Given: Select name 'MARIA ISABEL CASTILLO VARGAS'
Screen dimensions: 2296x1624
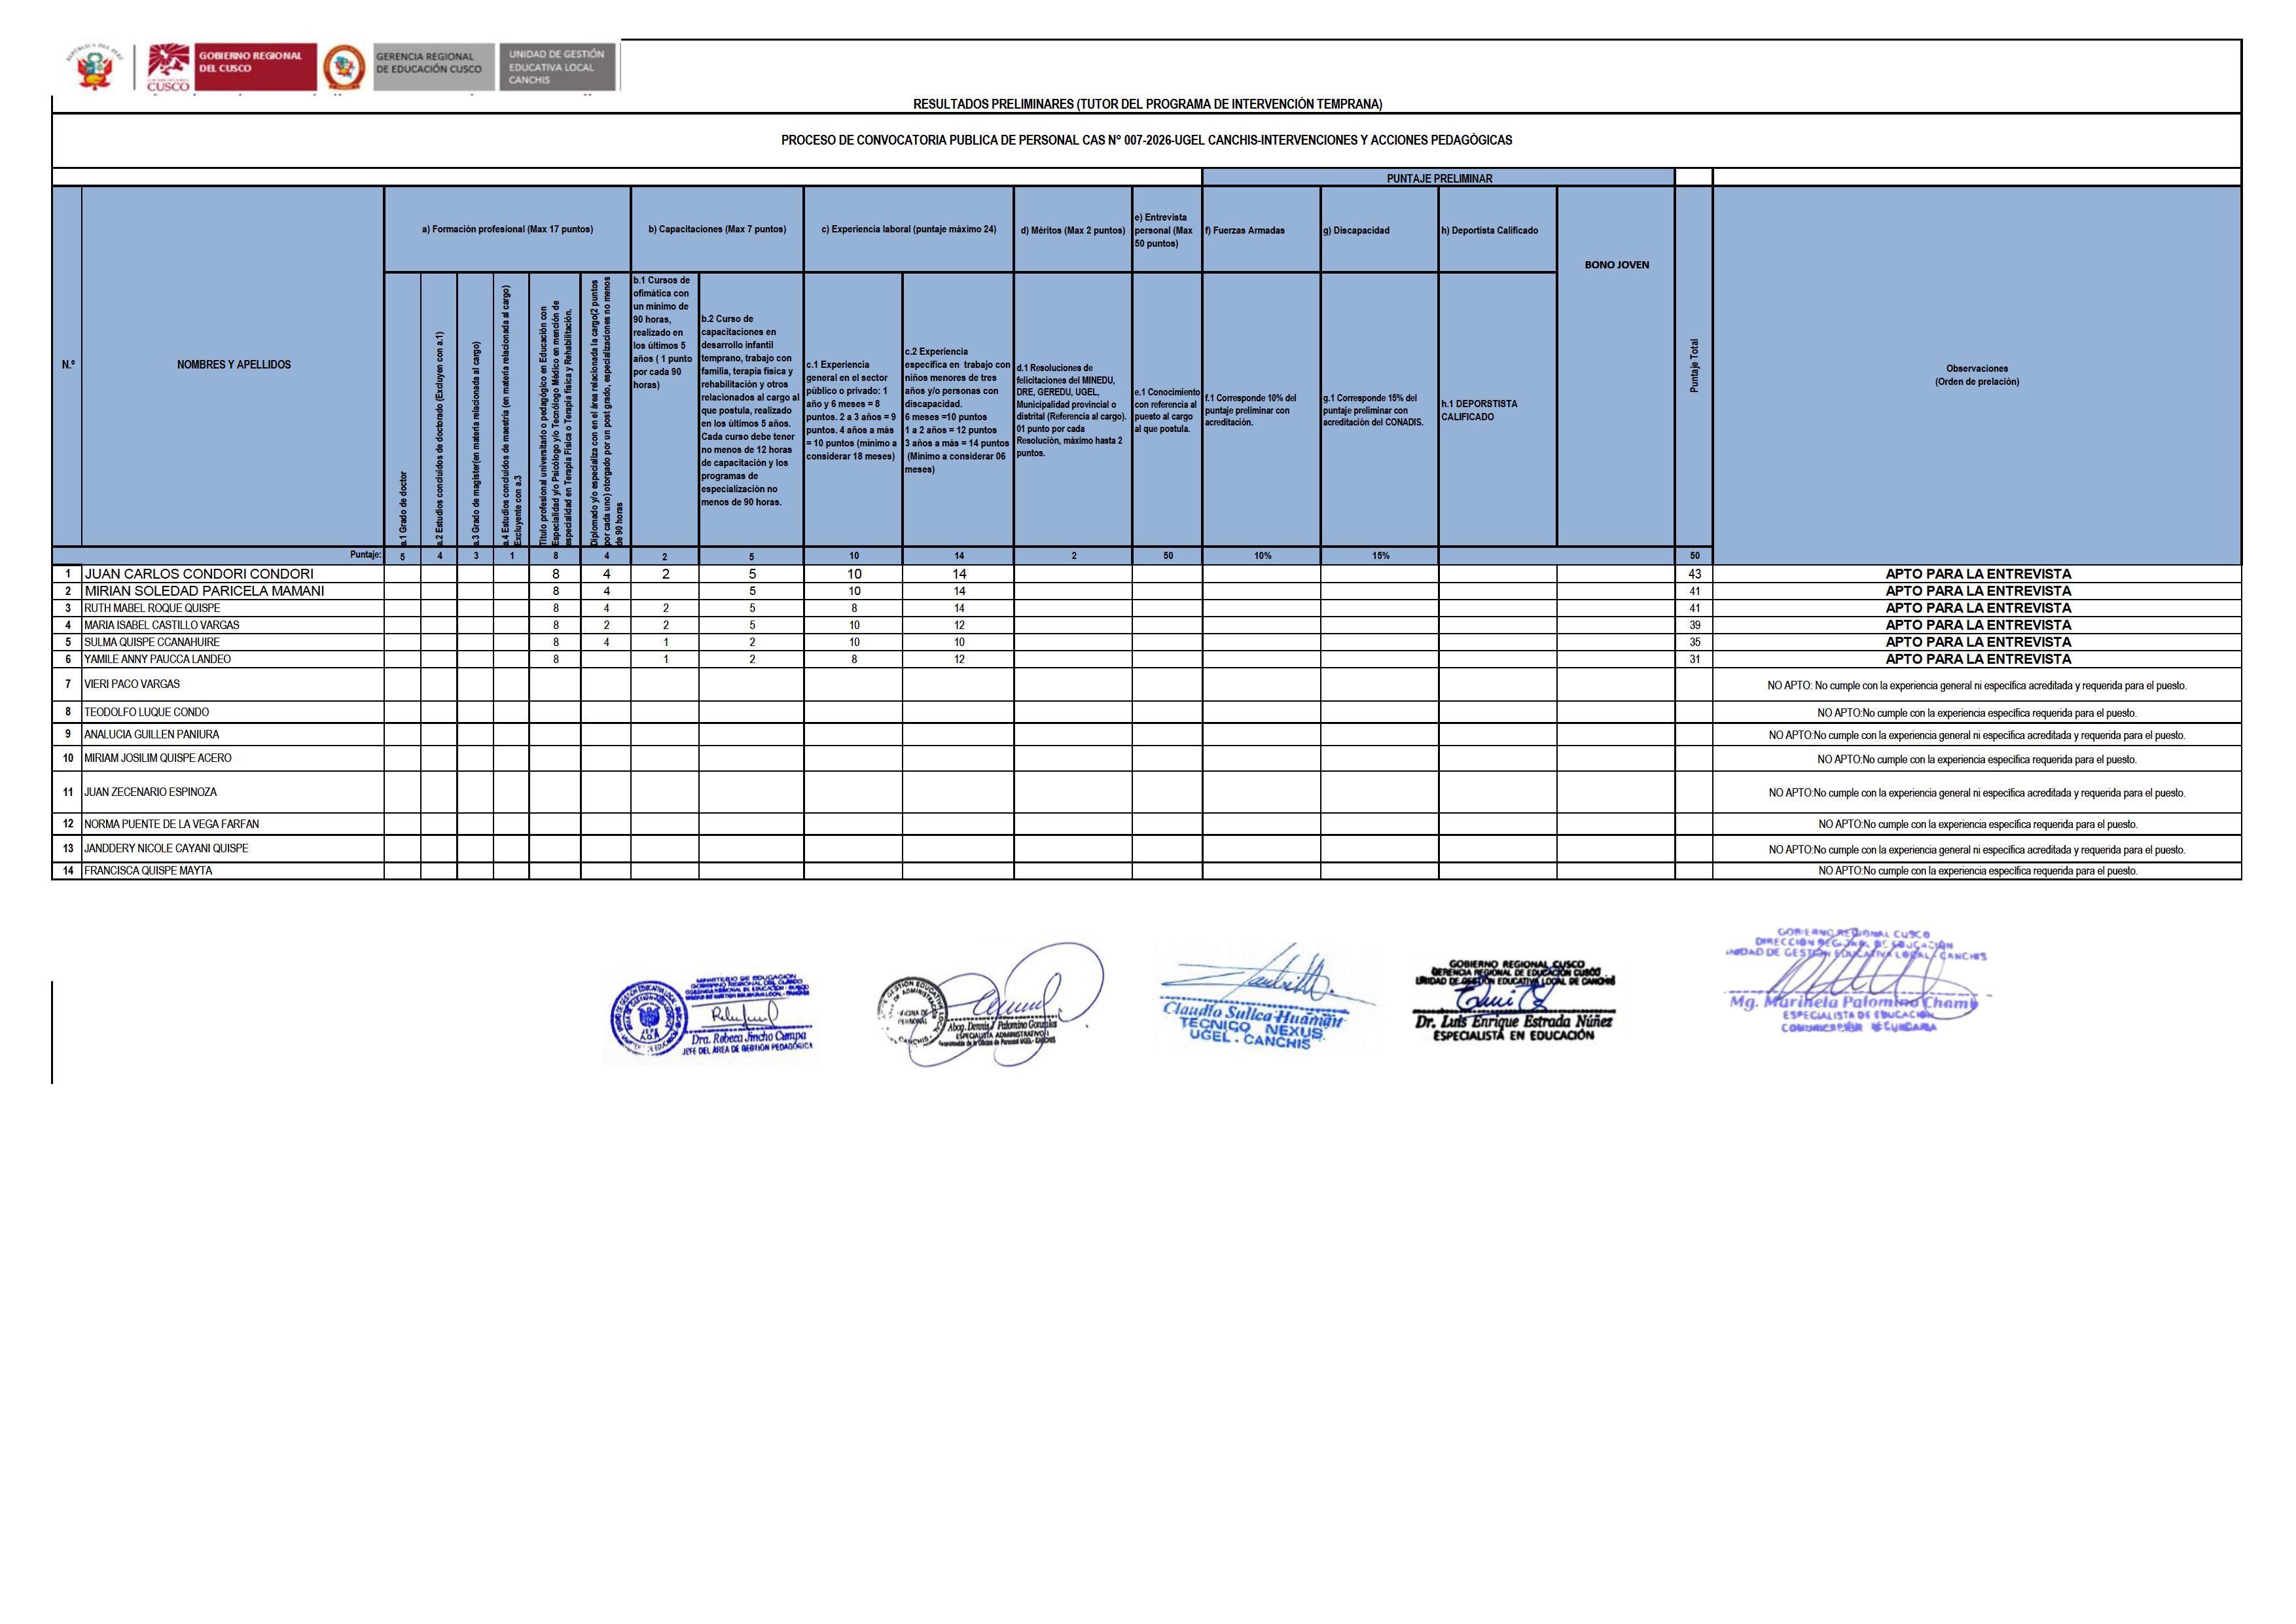Looking at the screenshot, I should point(162,625).
